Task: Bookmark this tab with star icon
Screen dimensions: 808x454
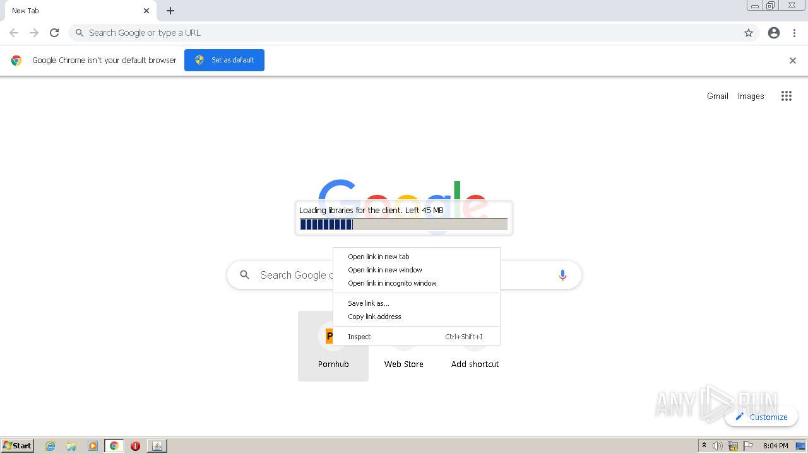Action: [x=749, y=33]
